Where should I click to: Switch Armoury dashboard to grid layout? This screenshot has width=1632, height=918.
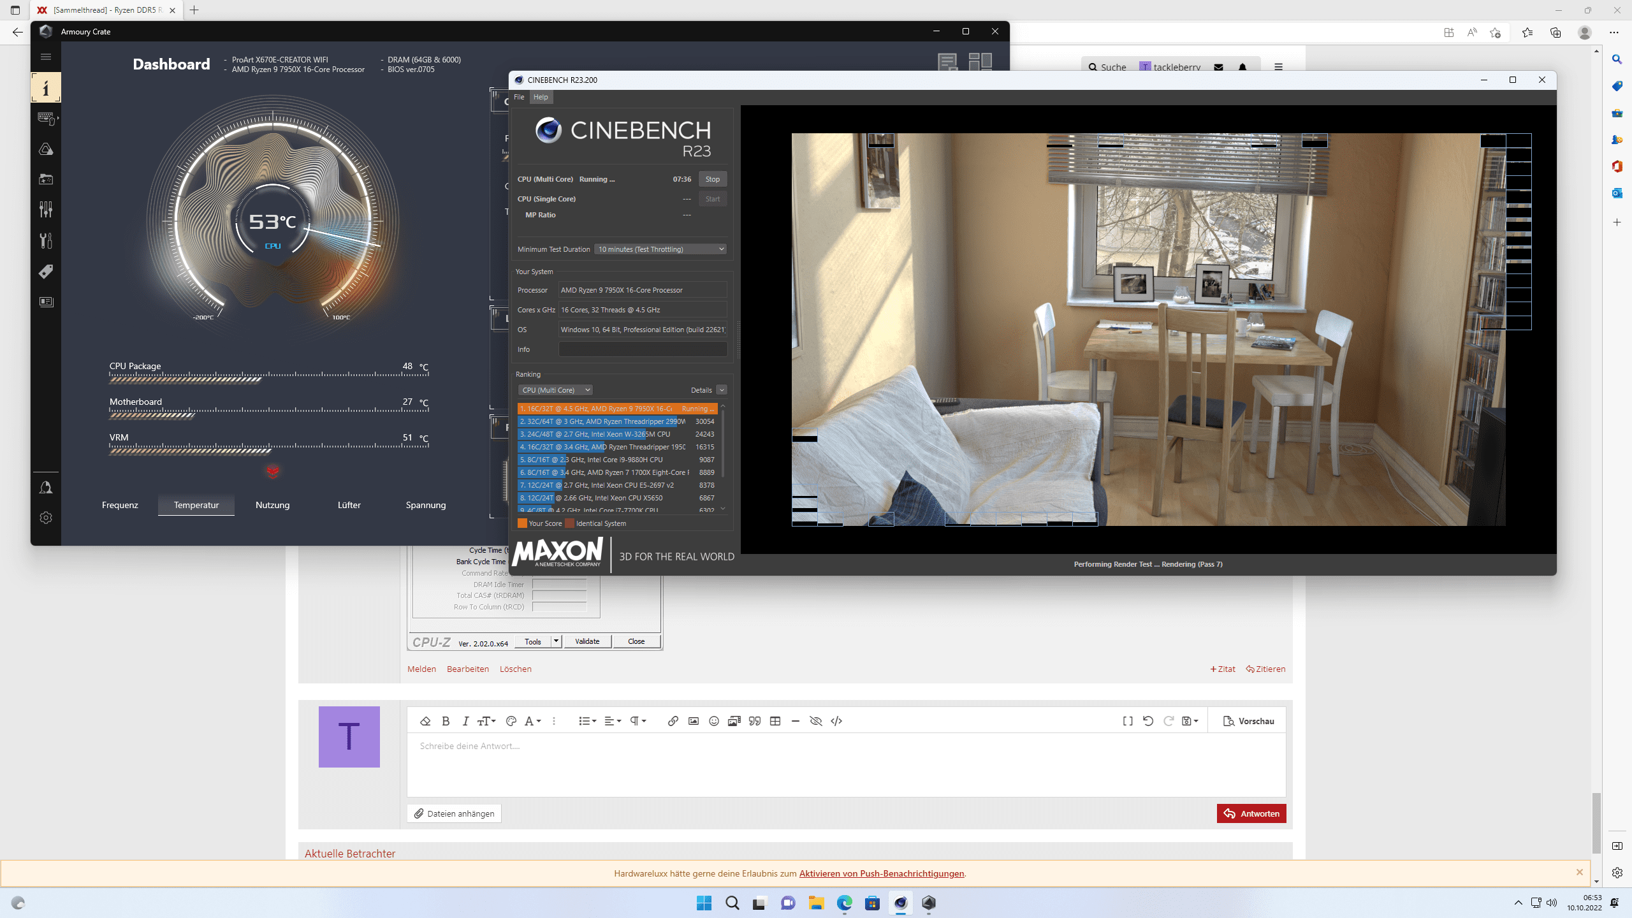click(980, 62)
